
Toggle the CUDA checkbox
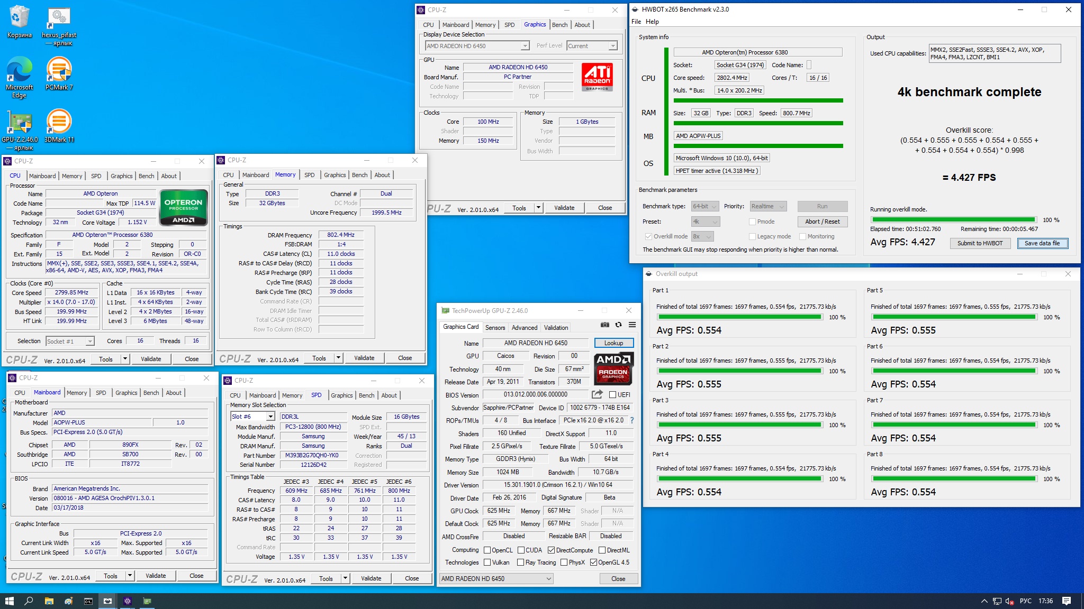[521, 550]
